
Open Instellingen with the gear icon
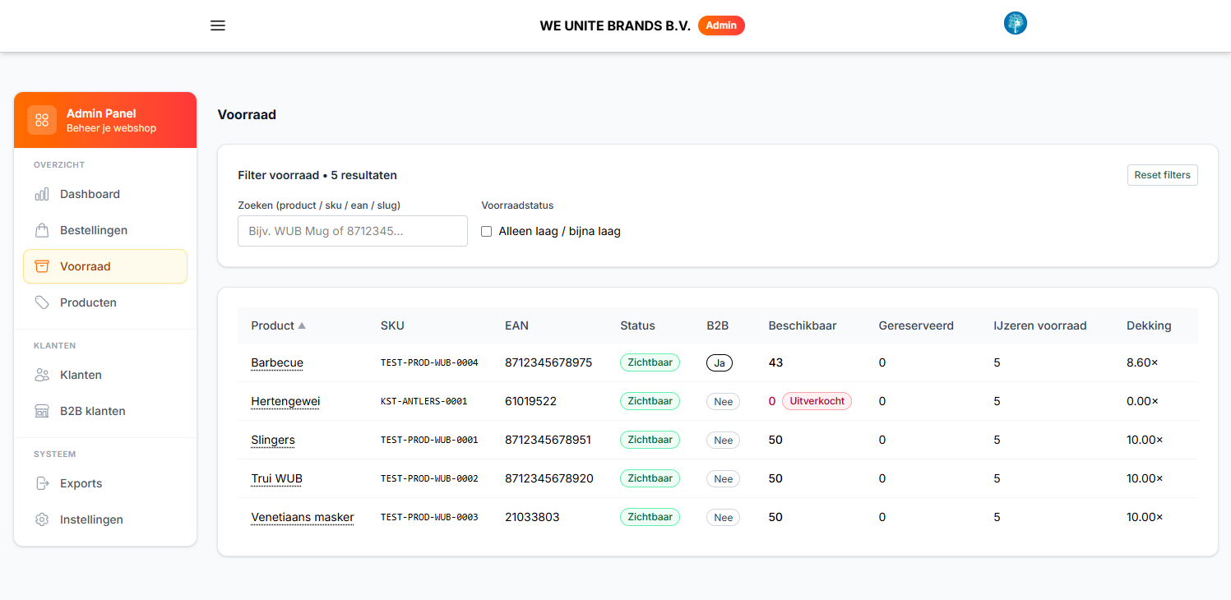41,519
